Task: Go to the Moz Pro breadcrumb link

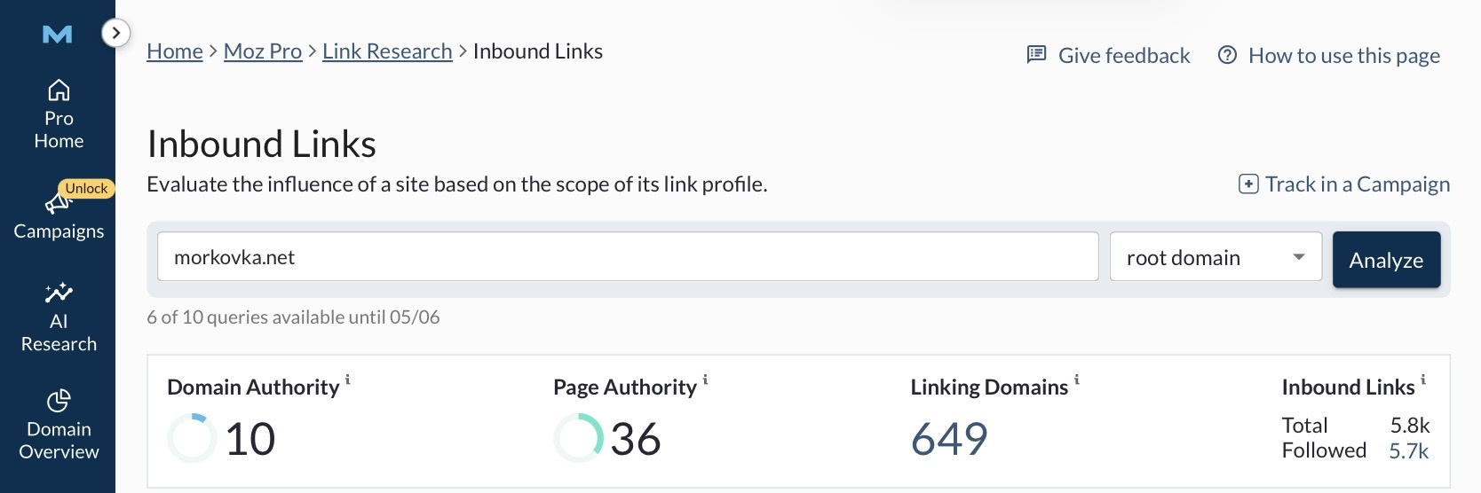Action: pos(263,51)
